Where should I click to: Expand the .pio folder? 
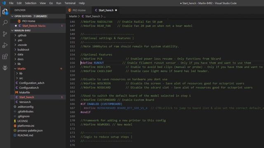(x=15, y=40)
